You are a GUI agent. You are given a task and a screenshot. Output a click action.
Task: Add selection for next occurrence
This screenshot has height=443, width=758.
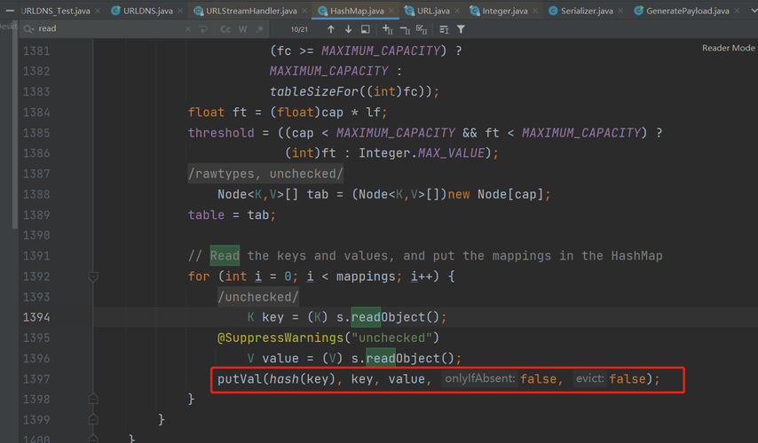(x=388, y=29)
